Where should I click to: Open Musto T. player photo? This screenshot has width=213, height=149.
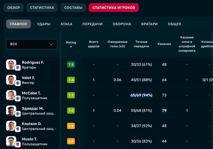[11, 141]
